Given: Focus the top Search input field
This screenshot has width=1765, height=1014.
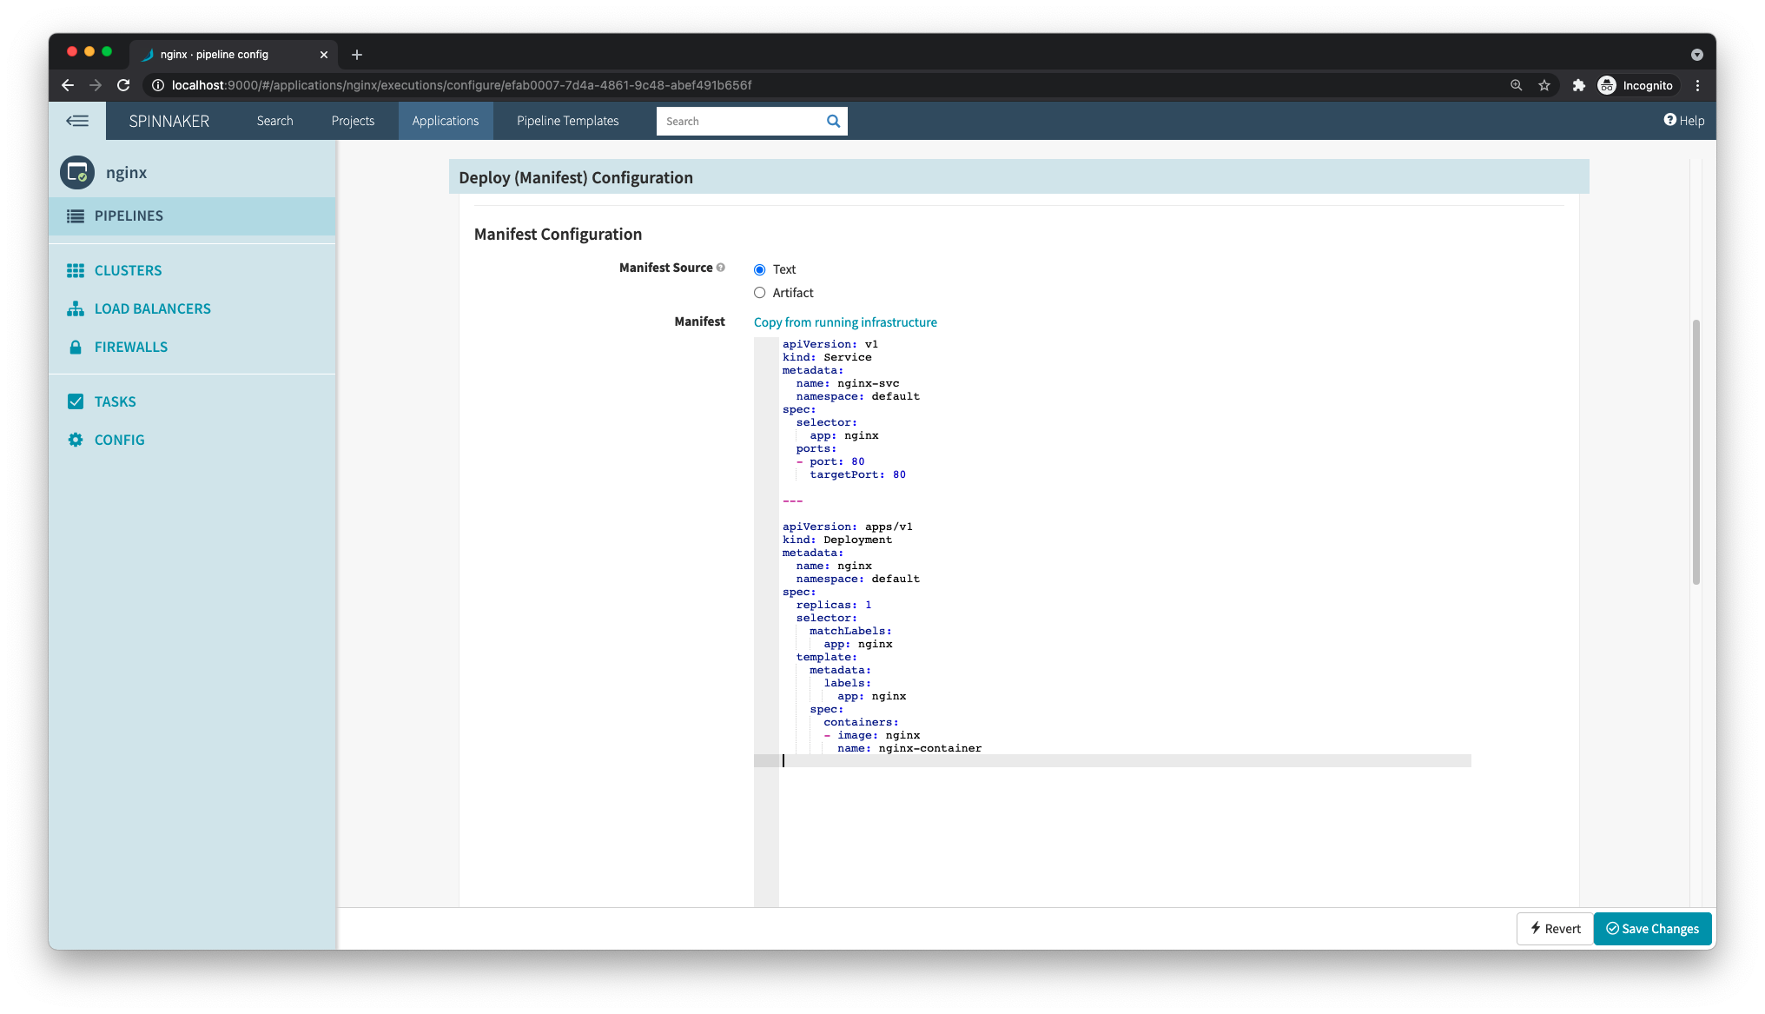Looking at the screenshot, I should 741,122.
